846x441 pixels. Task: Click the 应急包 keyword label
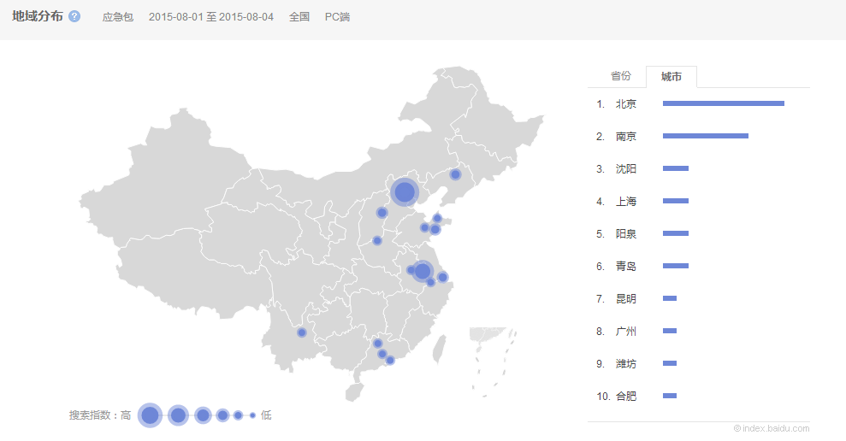pyautogui.click(x=117, y=17)
